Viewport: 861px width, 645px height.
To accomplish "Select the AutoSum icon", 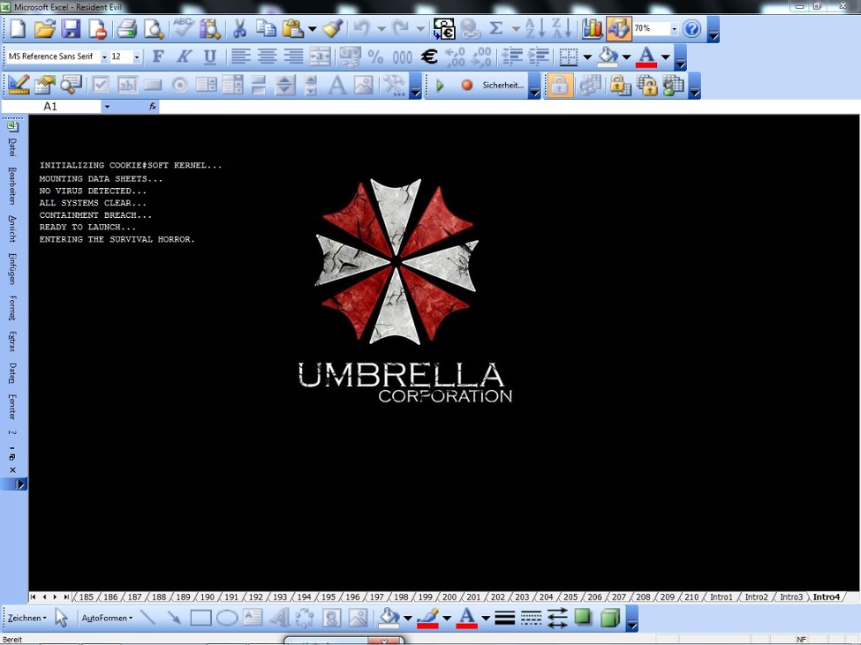I will pos(495,28).
